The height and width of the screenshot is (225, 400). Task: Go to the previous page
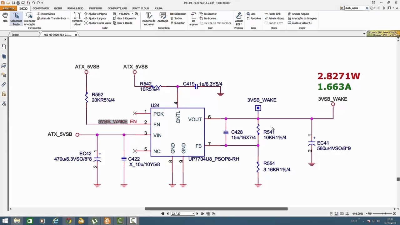168,214
